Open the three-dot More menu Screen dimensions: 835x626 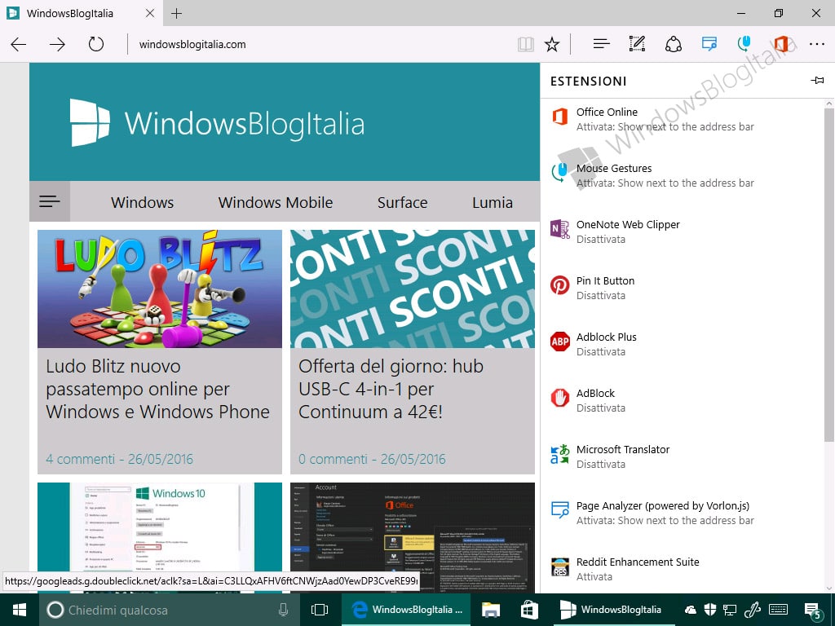[817, 44]
